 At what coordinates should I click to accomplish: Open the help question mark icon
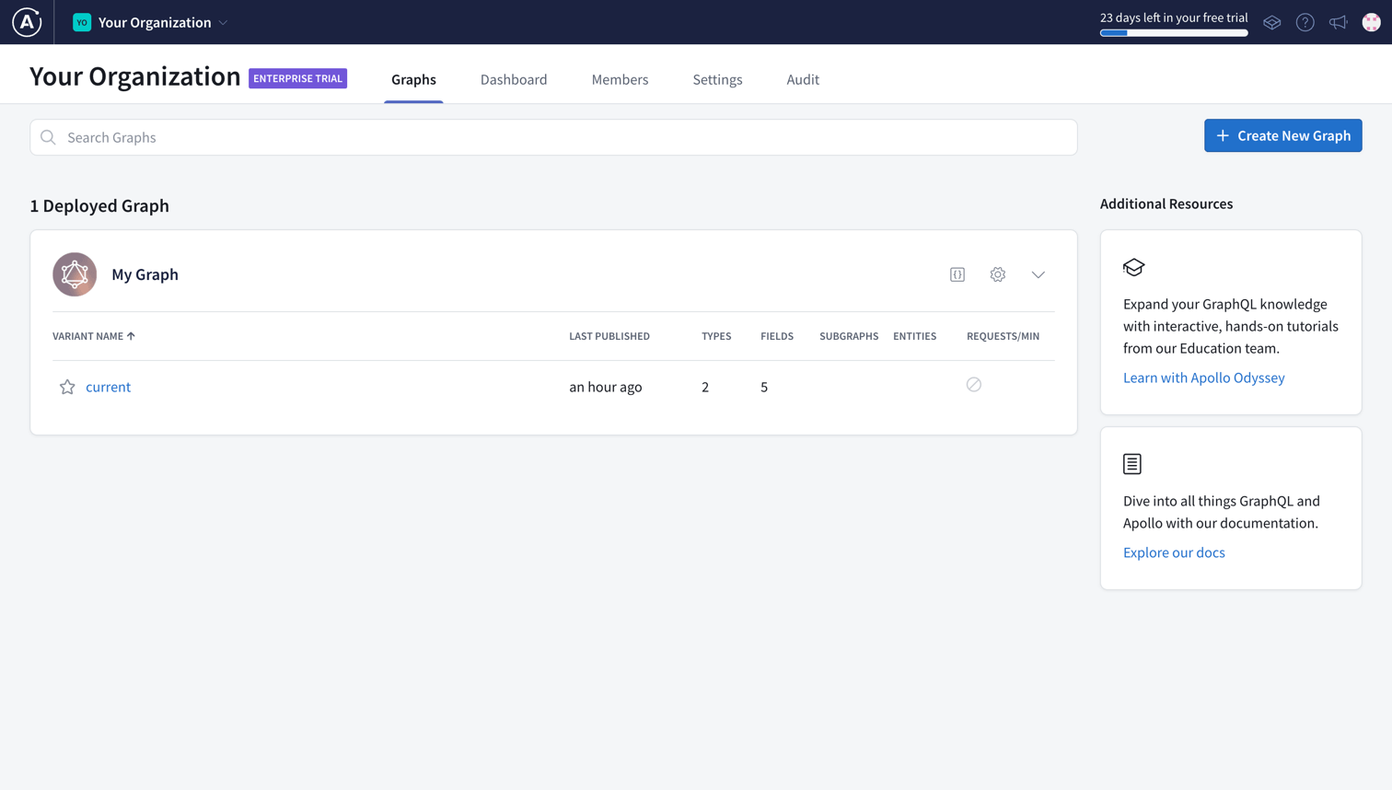click(1305, 22)
